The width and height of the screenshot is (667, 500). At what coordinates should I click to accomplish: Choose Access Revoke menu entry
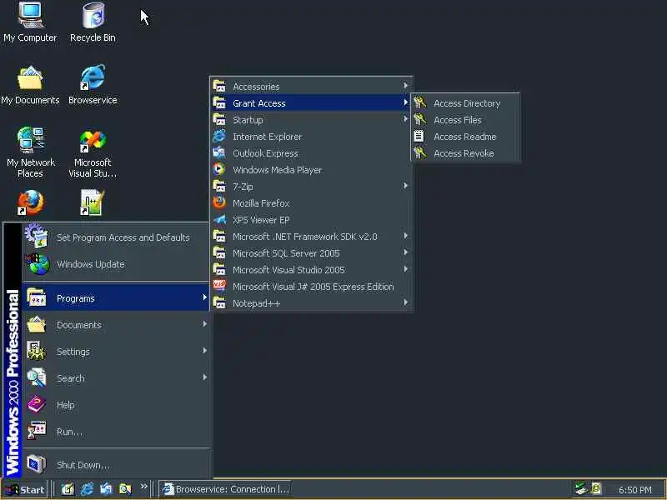(x=465, y=153)
